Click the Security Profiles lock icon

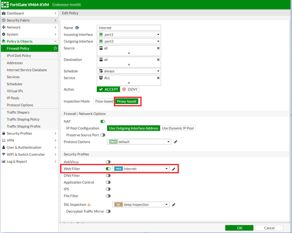coord(3,133)
